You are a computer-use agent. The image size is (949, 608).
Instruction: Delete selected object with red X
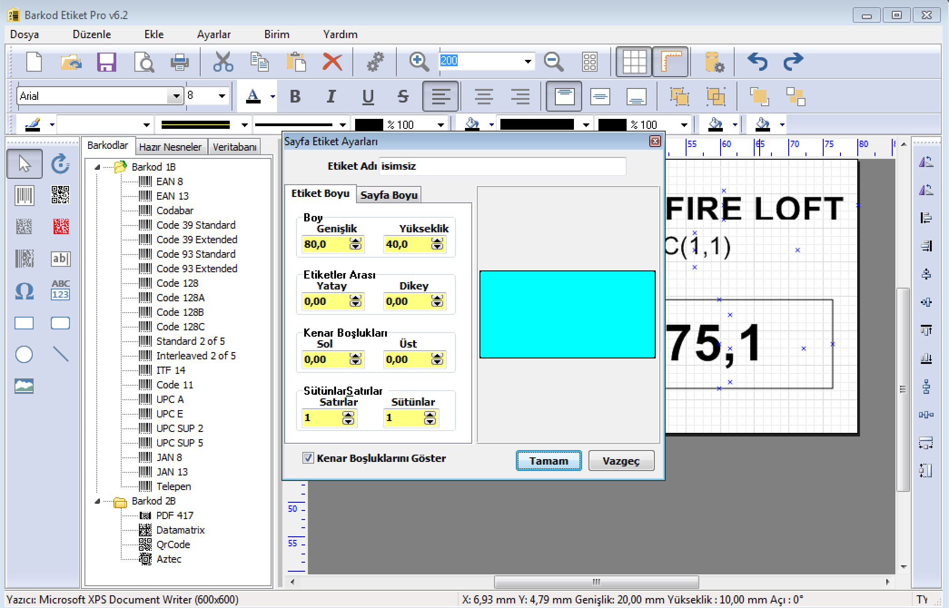pyautogui.click(x=332, y=62)
